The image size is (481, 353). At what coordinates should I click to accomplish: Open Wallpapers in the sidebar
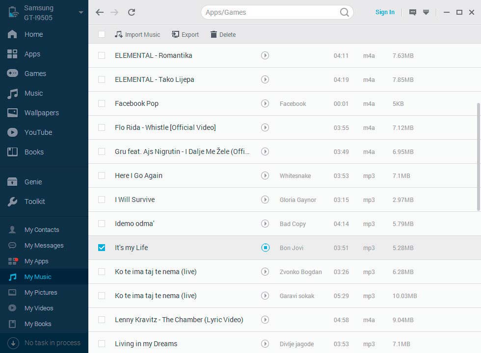[44, 113]
